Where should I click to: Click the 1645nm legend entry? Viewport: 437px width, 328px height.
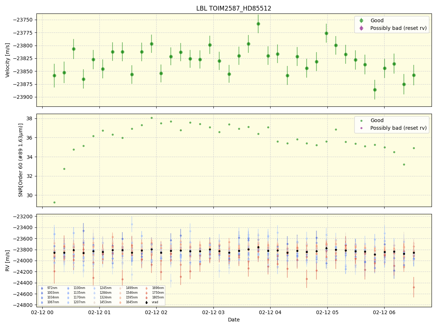coord(127,302)
